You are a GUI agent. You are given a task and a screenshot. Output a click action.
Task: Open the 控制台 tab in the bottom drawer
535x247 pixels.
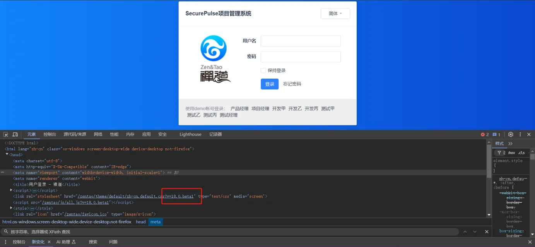click(19, 242)
